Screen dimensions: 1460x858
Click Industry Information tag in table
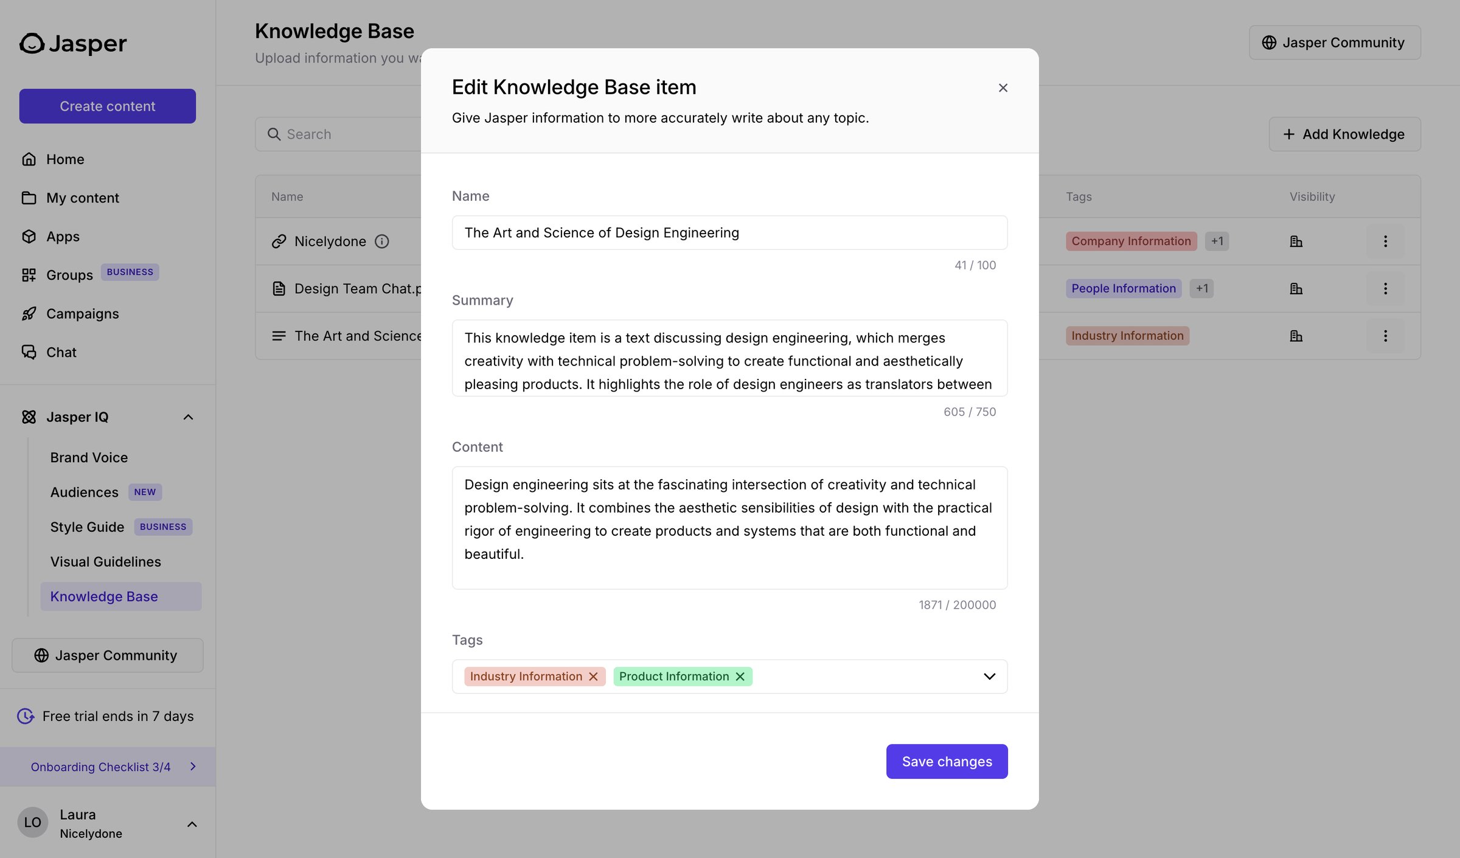tap(1127, 336)
